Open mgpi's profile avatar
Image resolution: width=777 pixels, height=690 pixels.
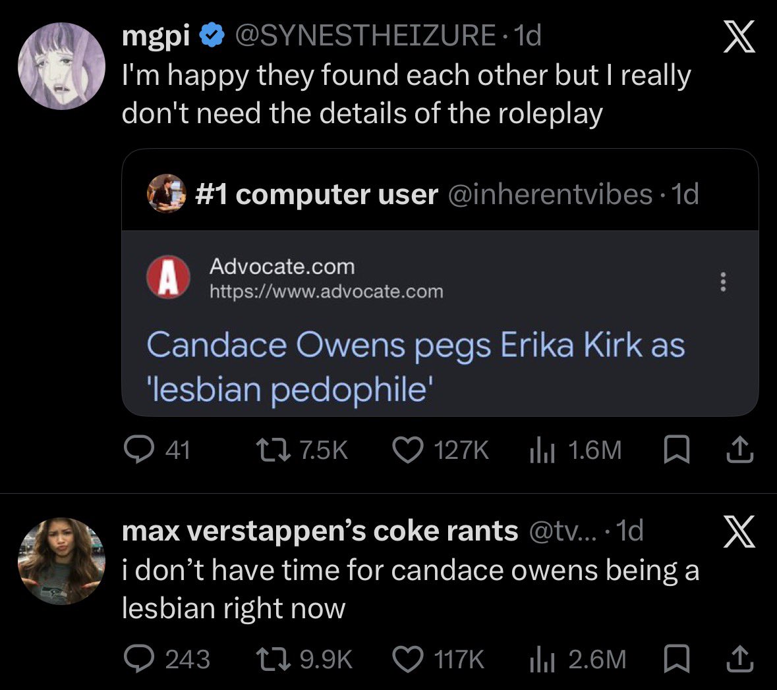pos(61,66)
